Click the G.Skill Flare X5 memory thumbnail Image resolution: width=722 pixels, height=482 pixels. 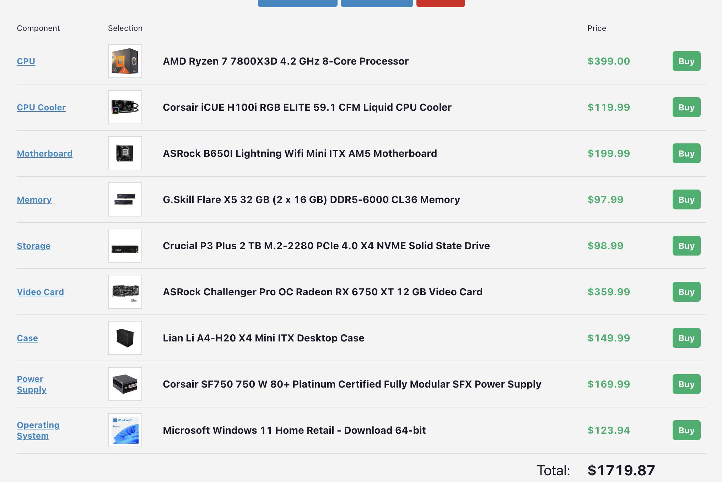pyautogui.click(x=125, y=199)
